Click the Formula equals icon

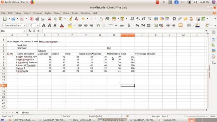38,31
